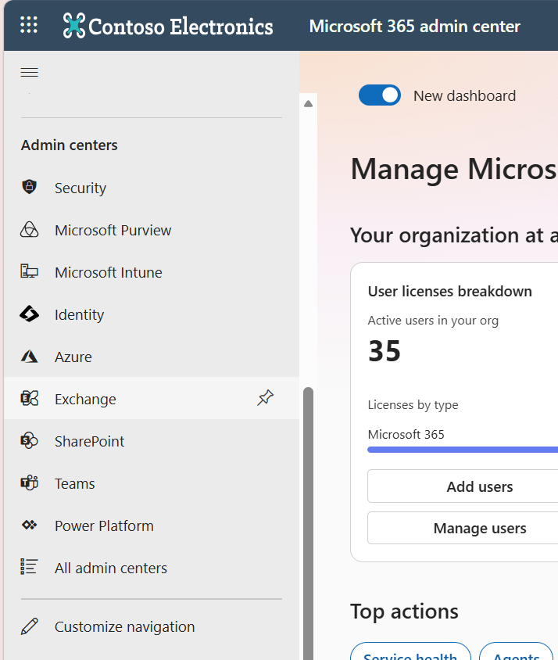Screen dimensions: 558x660
Task: Click the New dashboard label
Action: tap(464, 96)
